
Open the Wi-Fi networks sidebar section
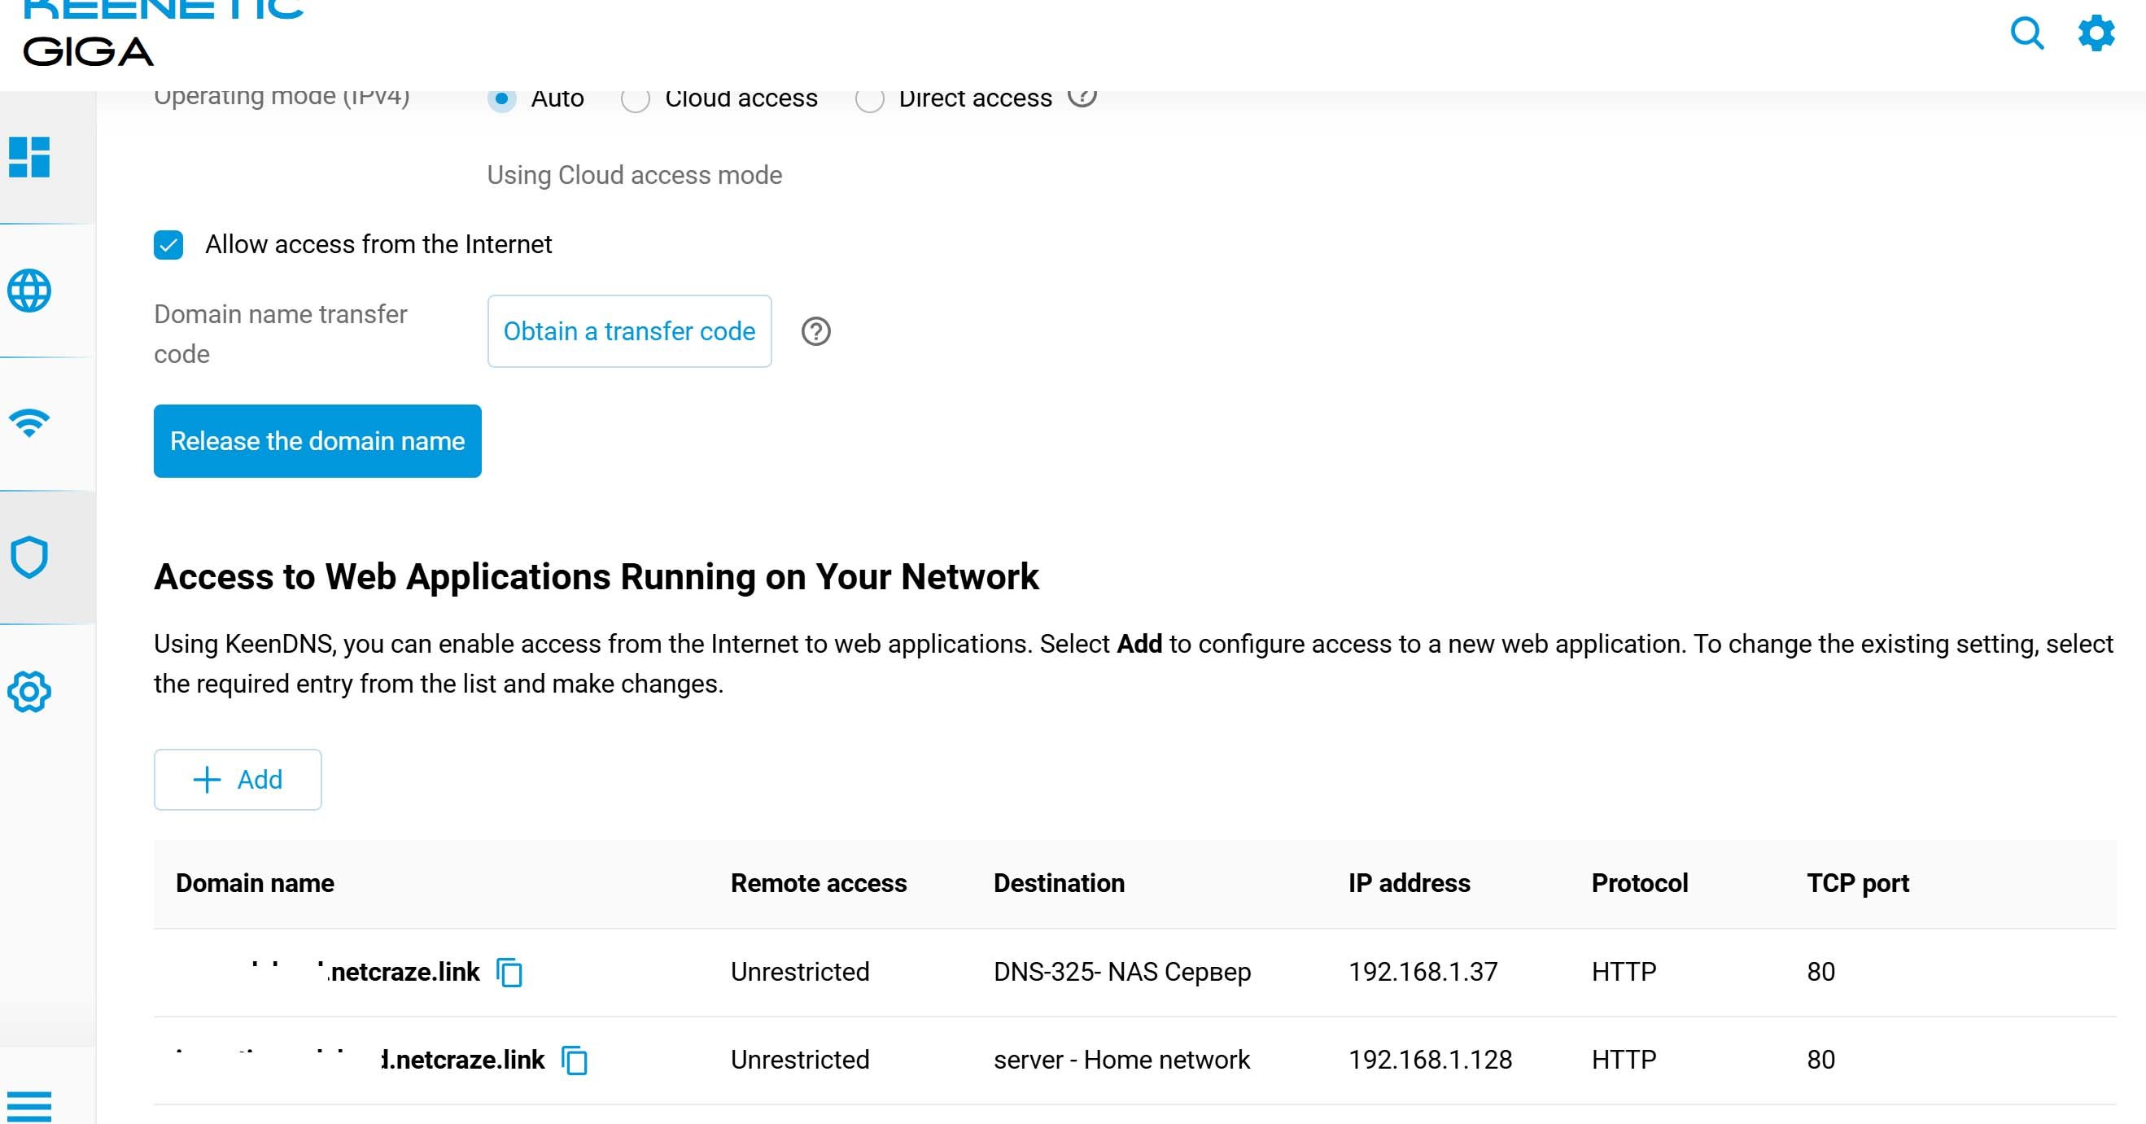29,423
